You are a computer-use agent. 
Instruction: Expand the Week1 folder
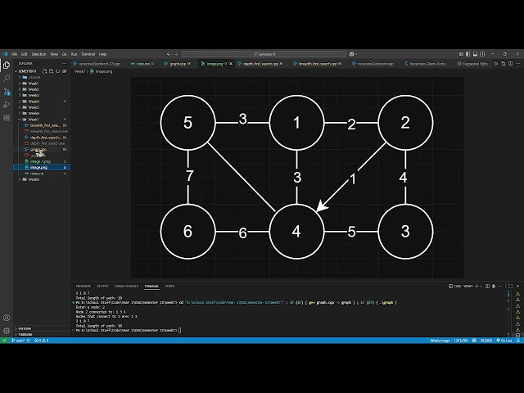[42, 84]
